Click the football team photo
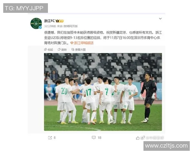 103,92
